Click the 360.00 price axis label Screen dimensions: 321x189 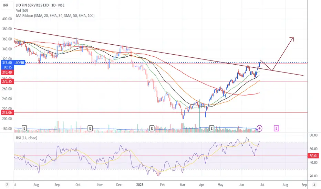point(7,39)
